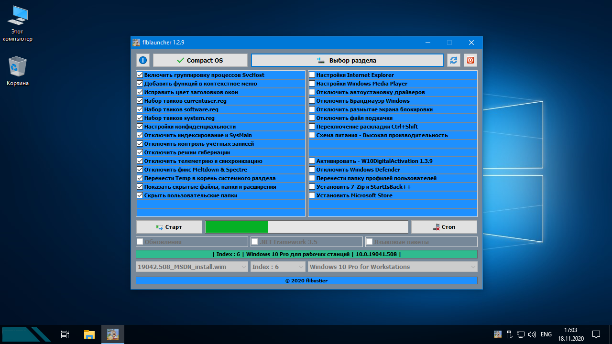Check Установить Microsoft Store
The height and width of the screenshot is (344, 612).
click(x=312, y=195)
